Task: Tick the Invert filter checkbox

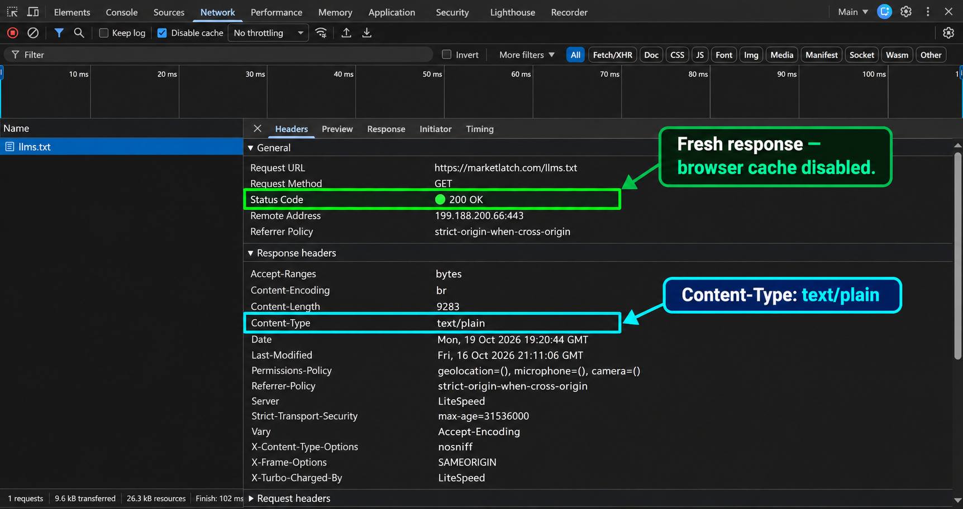Action: 446,55
